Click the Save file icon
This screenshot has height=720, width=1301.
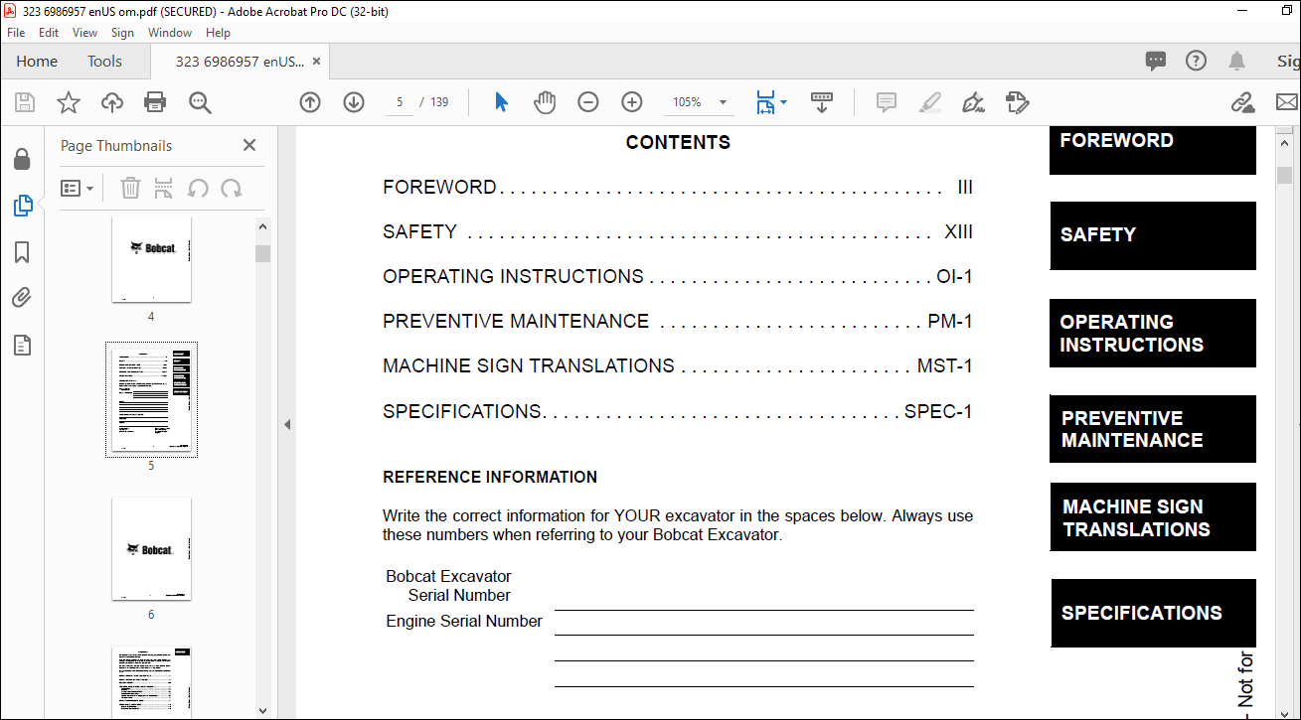[25, 102]
